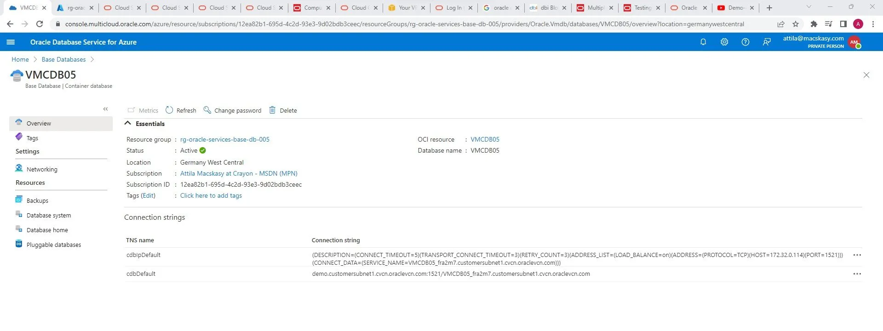Open the browser media control icon
Viewport: 883px width, 331px height.
pyautogui.click(x=829, y=24)
